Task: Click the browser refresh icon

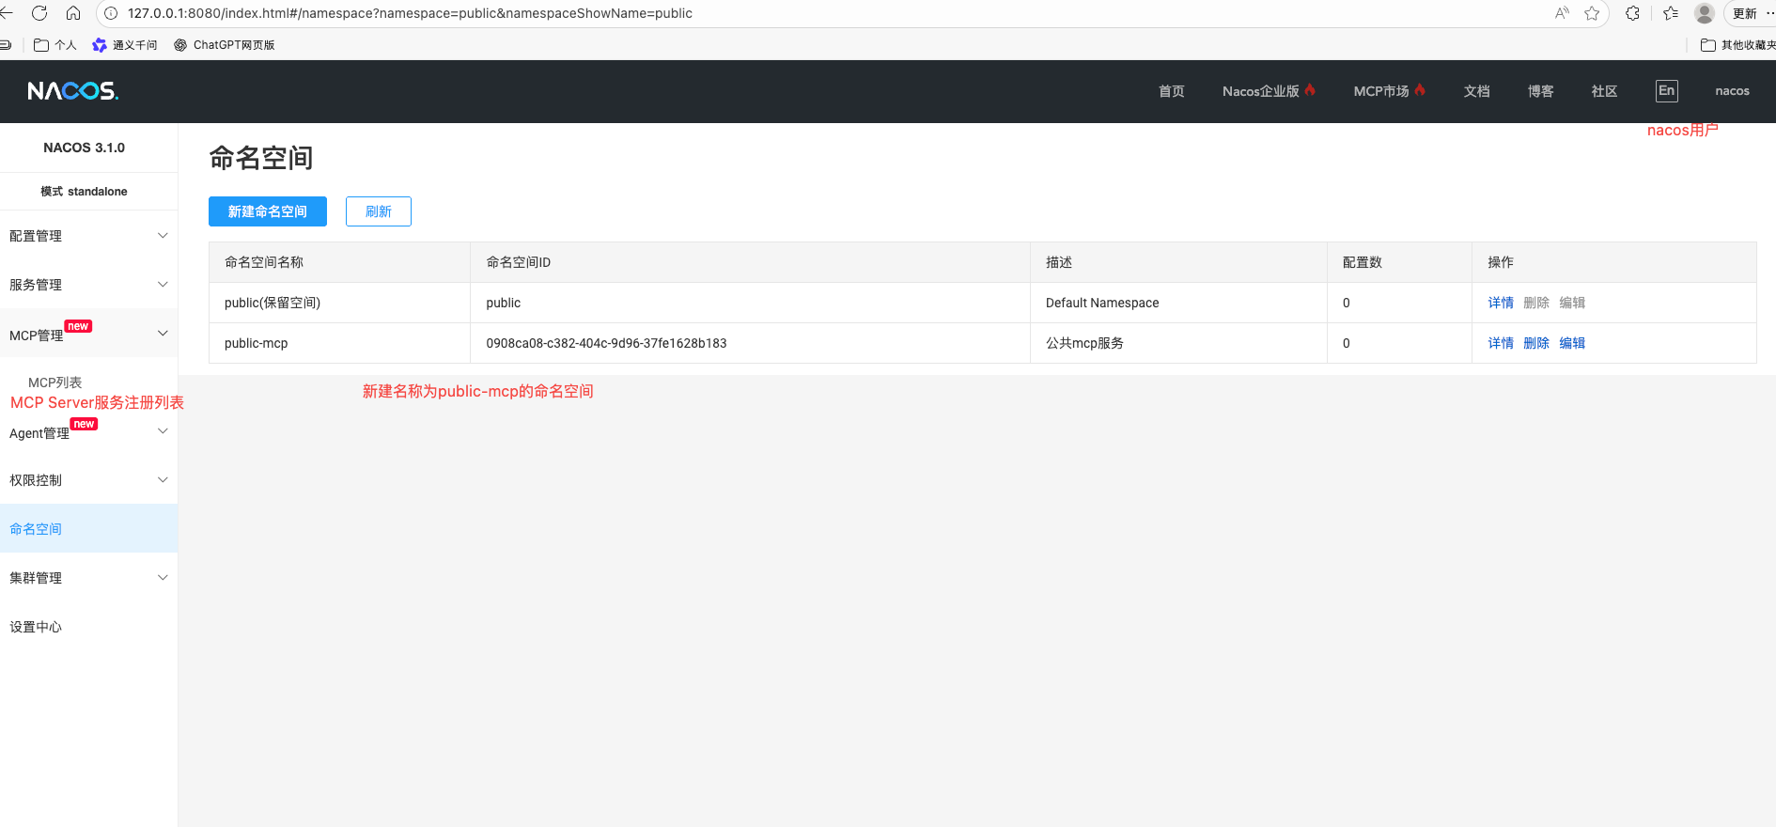Action: coord(39,13)
